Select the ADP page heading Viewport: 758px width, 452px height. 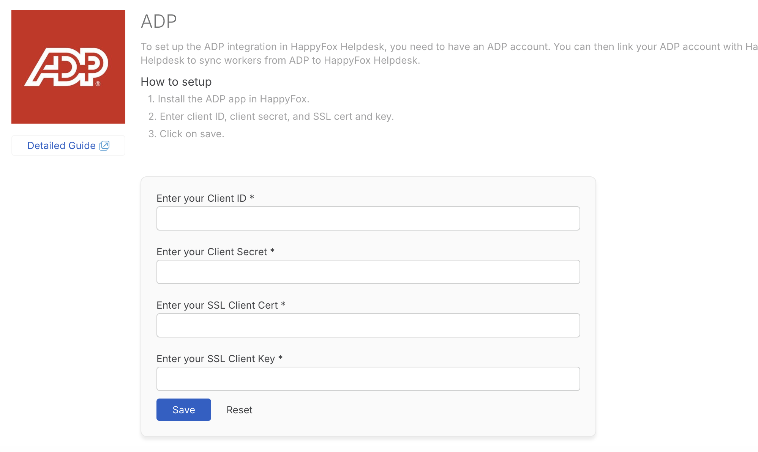(x=159, y=21)
